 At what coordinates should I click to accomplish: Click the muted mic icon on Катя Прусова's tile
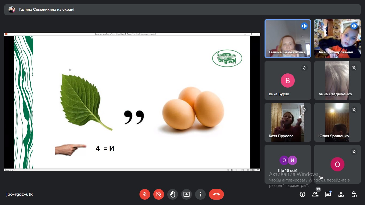pyautogui.click(x=304, y=110)
